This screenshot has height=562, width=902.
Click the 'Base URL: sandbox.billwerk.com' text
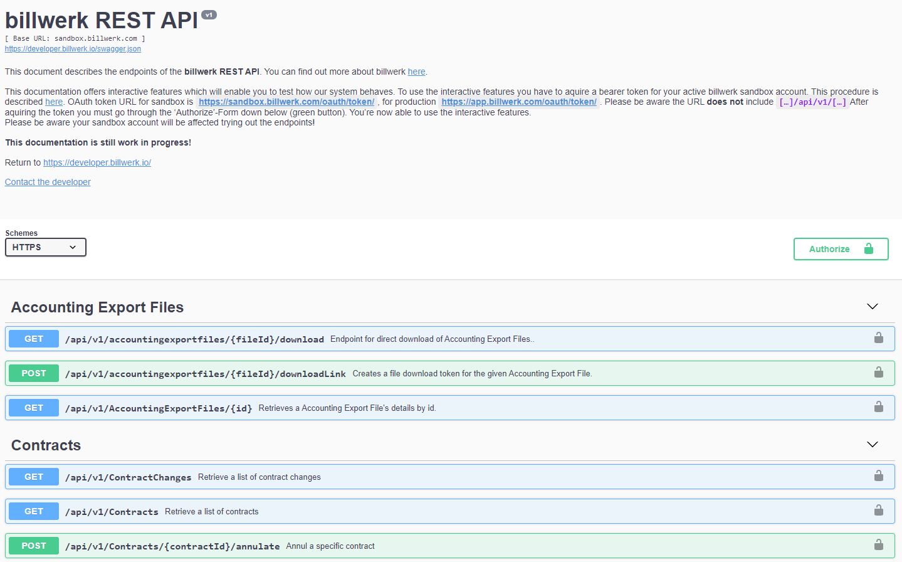[x=75, y=38]
